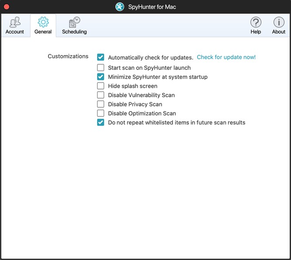291x260 pixels.
Task: Close the SpyHunter window with red button
Action: (x=7, y=7)
